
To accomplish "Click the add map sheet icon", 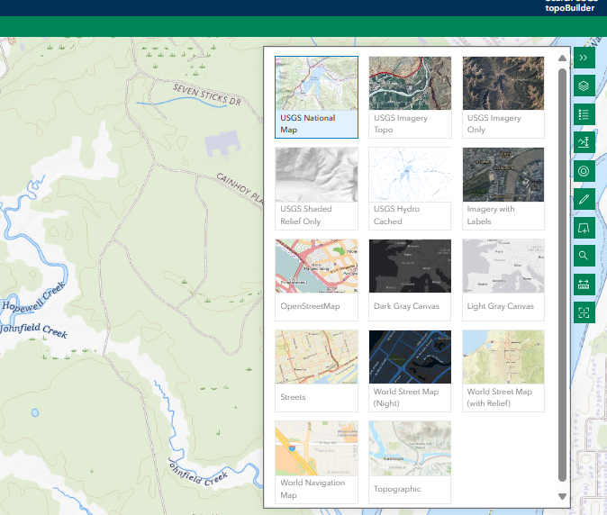I will click(x=584, y=228).
